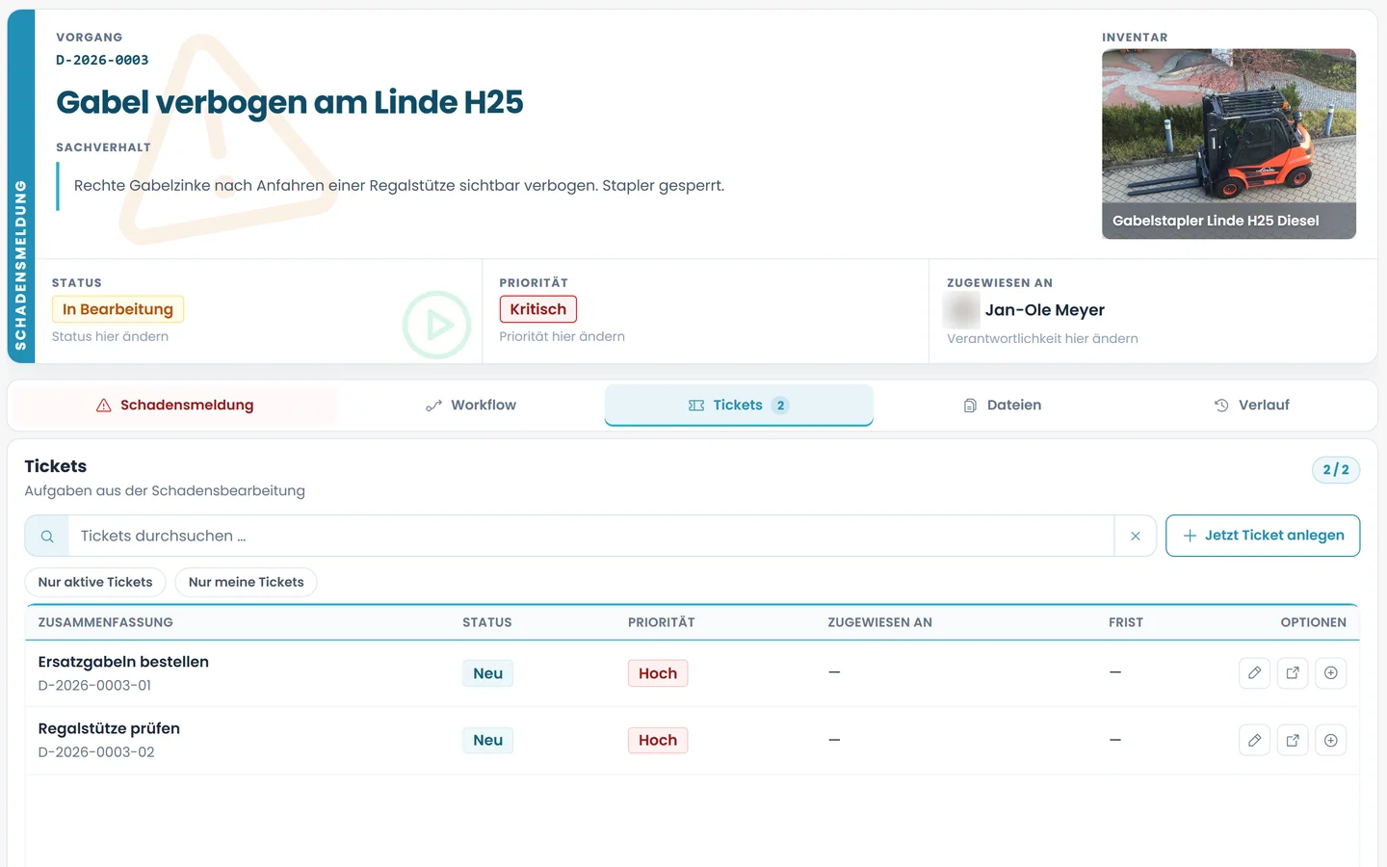Image resolution: width=1387 pixels, height=867 pixels.
Task: Click the Neu status badge of Ersatzgabeln bestellen
Action: pos(488,673)
